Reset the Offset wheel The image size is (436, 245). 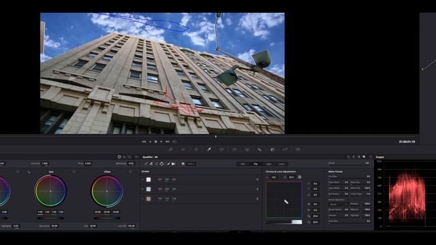point(130,172)
